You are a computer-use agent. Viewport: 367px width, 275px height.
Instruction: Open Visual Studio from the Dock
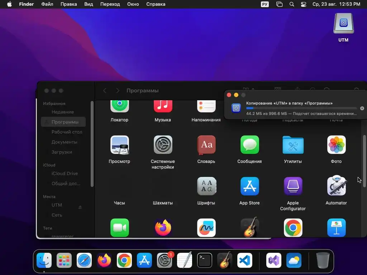(273, 260)
